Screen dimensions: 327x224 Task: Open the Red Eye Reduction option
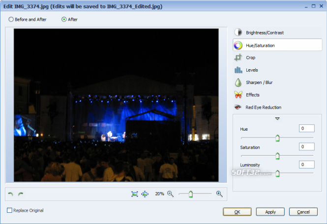(x=277, y=107)
